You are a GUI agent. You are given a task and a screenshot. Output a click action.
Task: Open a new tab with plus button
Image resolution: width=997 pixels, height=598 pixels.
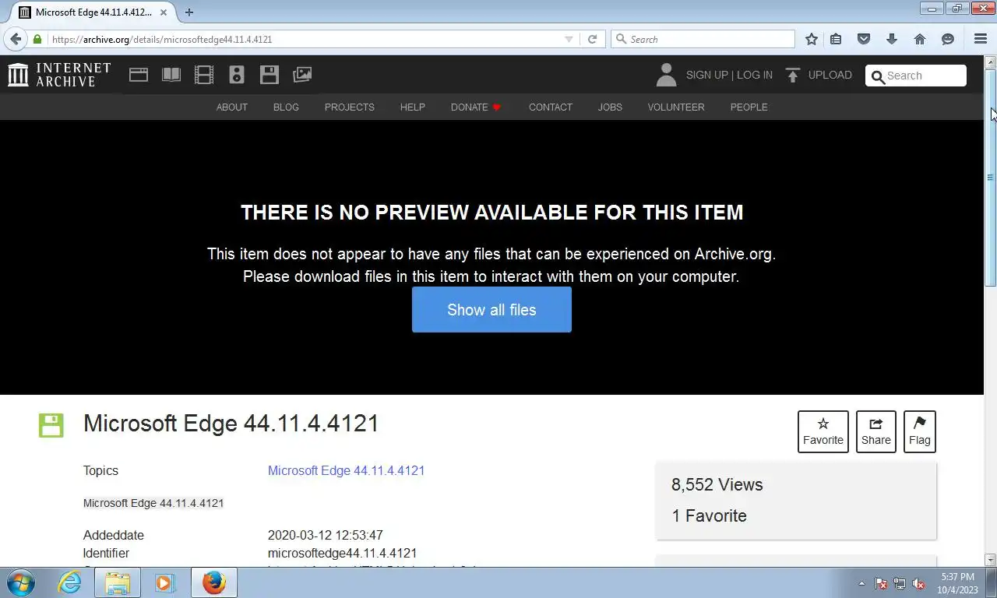pyautogui.click(x=189, y=12)
